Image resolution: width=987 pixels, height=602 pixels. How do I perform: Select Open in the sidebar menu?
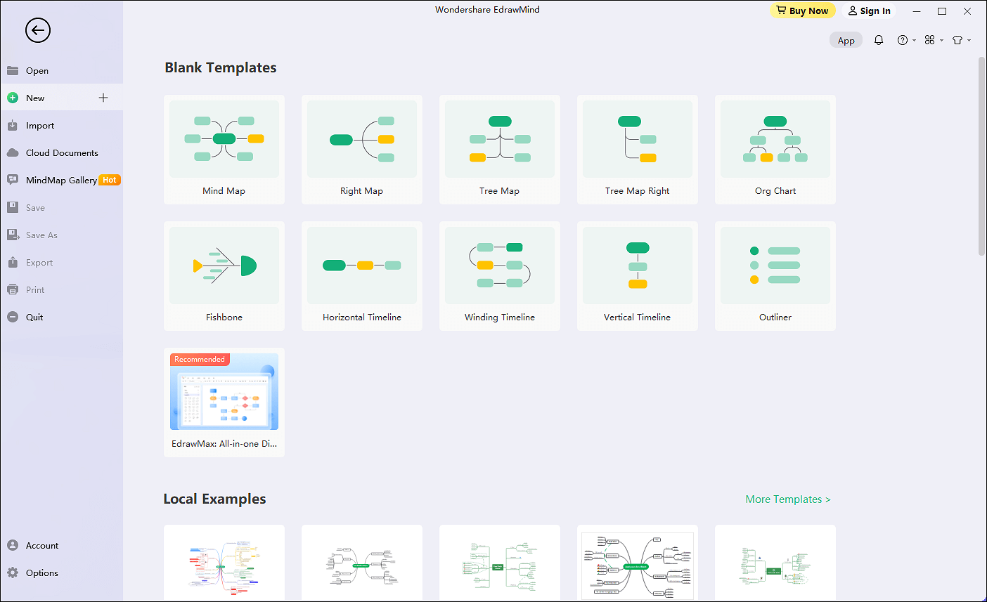tap(62, 70)
